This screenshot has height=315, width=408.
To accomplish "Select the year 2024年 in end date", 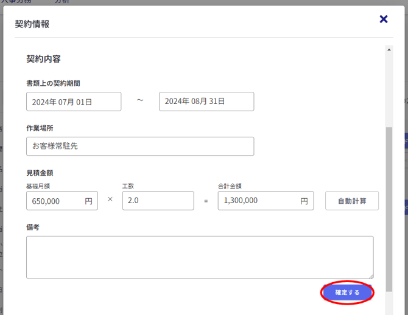I will [177, 102].
